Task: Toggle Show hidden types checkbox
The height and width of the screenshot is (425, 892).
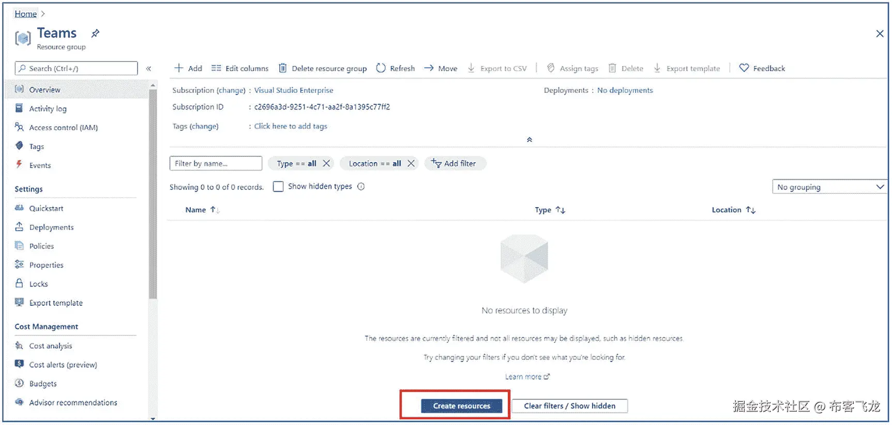Action: tap(278, 186)
